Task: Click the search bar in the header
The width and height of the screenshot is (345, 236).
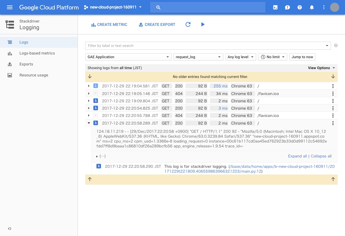Action: (x=208, y=7)
